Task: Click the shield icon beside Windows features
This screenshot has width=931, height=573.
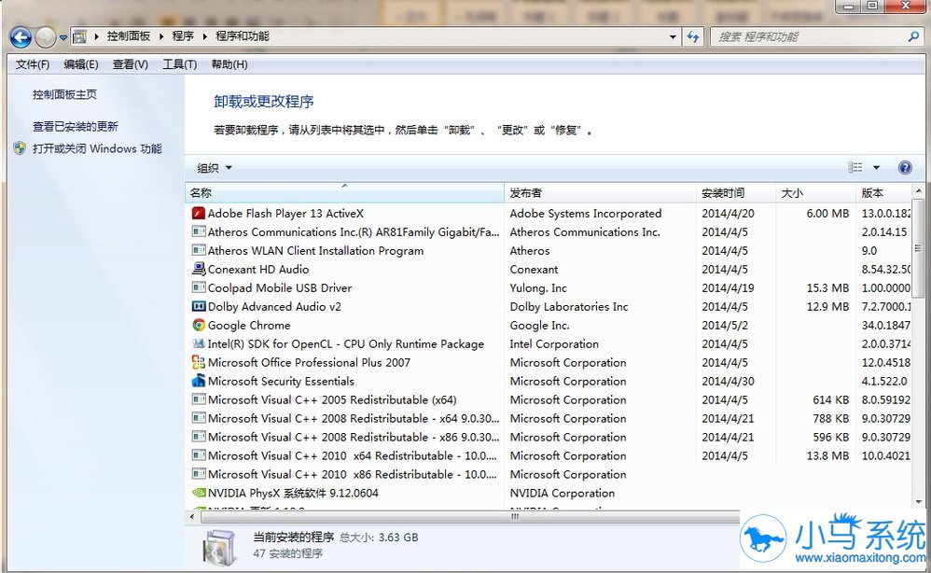Action: (x=20, y=147)
